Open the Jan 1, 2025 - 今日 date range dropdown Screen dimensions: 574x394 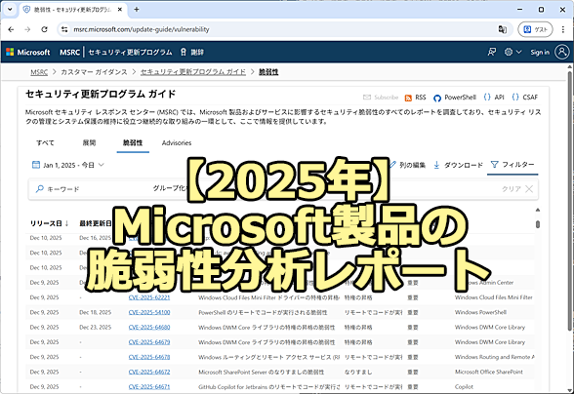pyautogui.click(x=68, y=166)
